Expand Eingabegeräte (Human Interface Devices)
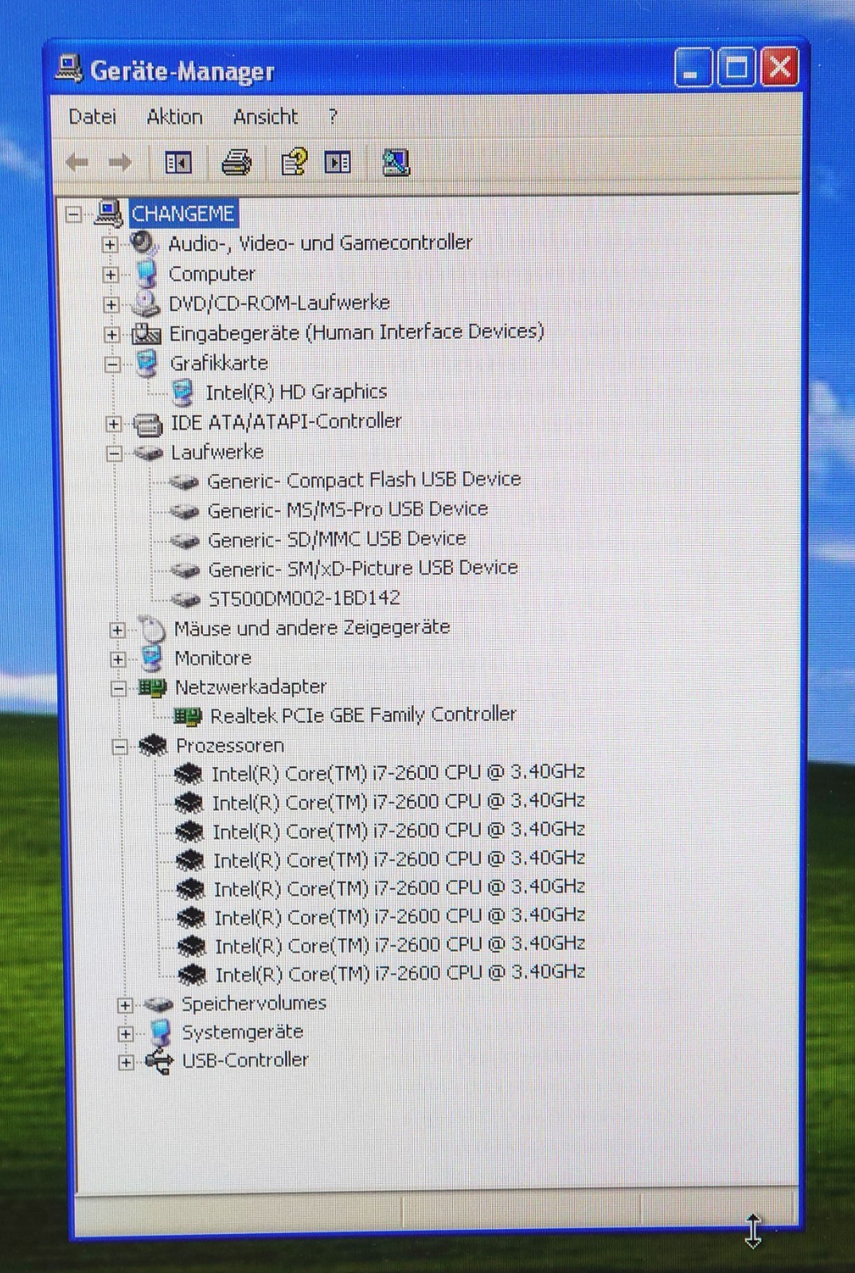 [x=112, y=335]
